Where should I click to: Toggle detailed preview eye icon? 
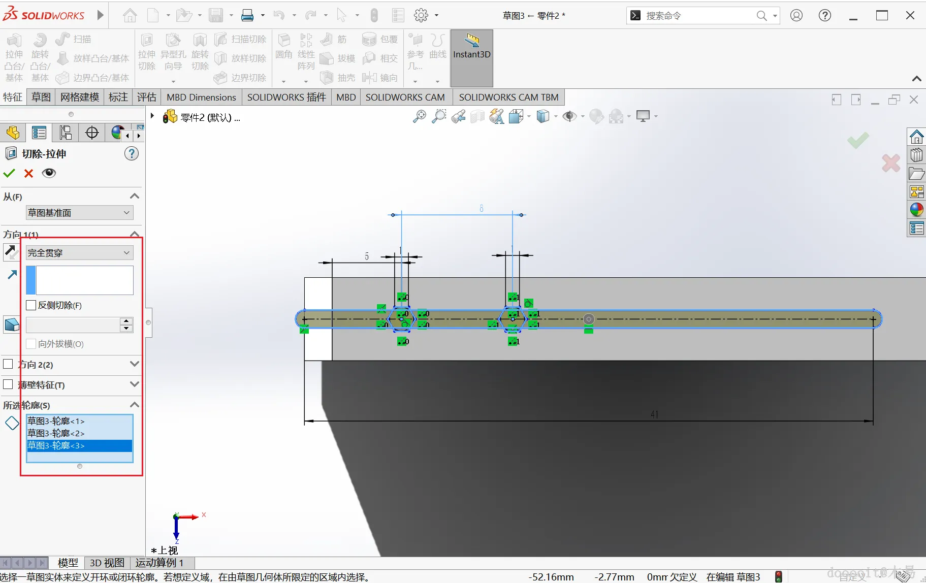pos(49,173)
